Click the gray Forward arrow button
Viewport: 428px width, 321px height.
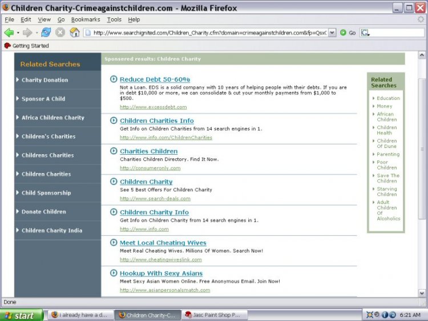click(27, 33)
